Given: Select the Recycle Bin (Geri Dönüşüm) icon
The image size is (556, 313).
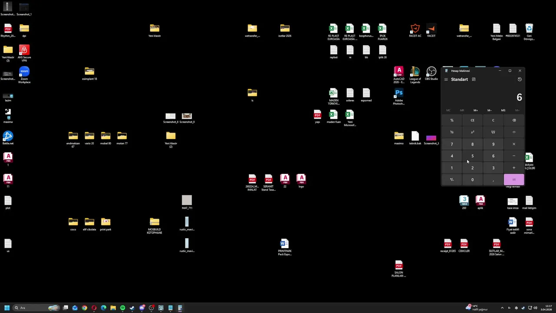Looking at the screenshot, I should click(x=529, y=32).
